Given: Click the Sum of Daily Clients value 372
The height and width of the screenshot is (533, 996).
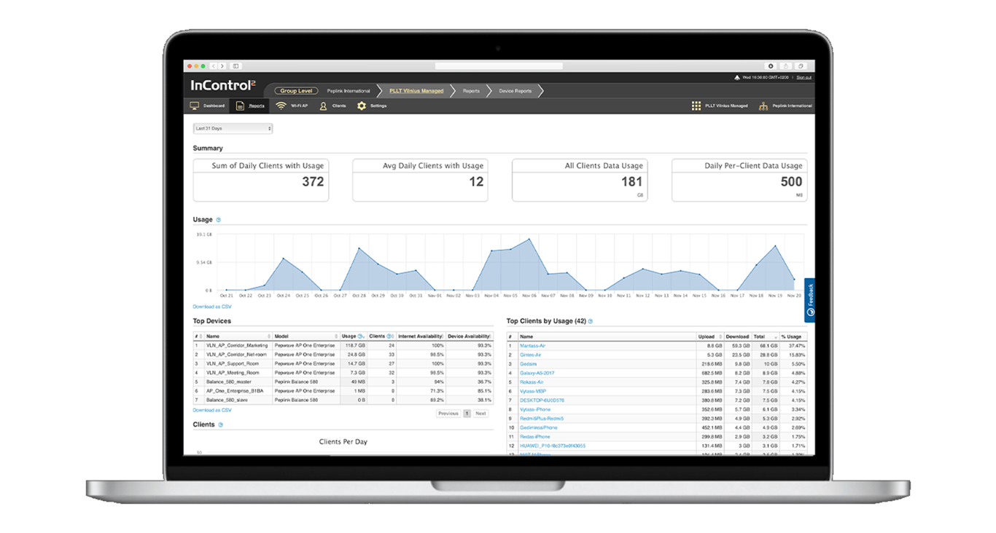Looking at the screenshot, I should (x=313, y=182).
